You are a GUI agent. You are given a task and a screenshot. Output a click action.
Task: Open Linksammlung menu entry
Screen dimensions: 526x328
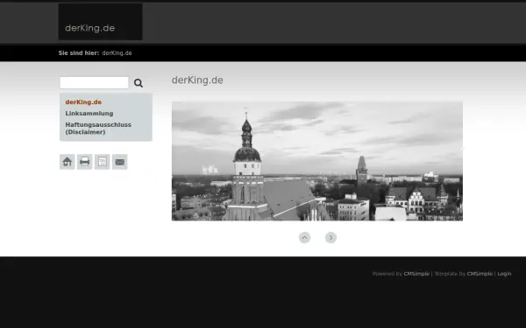(89, 114)
